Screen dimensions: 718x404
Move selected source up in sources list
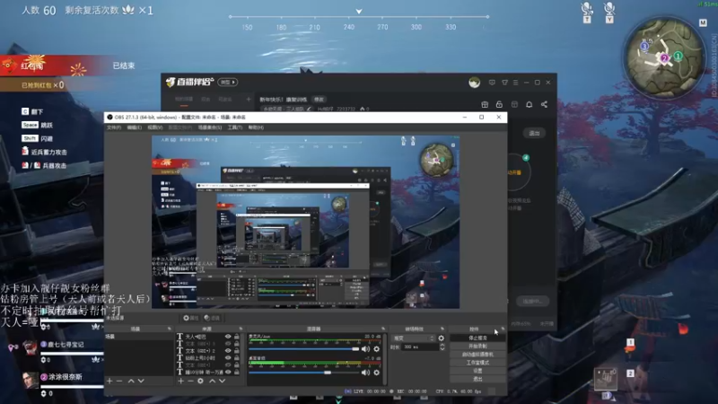point(212,381)
